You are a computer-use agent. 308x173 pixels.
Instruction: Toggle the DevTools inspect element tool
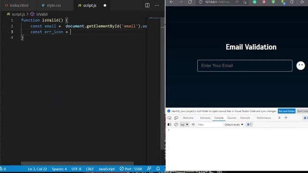tap(169, 118)
